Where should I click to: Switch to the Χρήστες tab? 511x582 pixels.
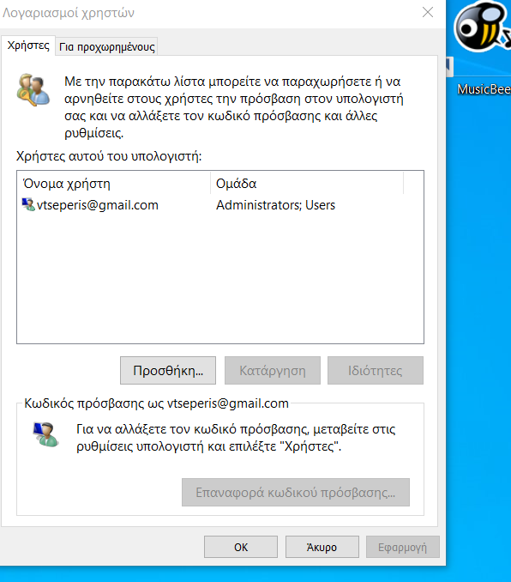click(x=28, y=45)
